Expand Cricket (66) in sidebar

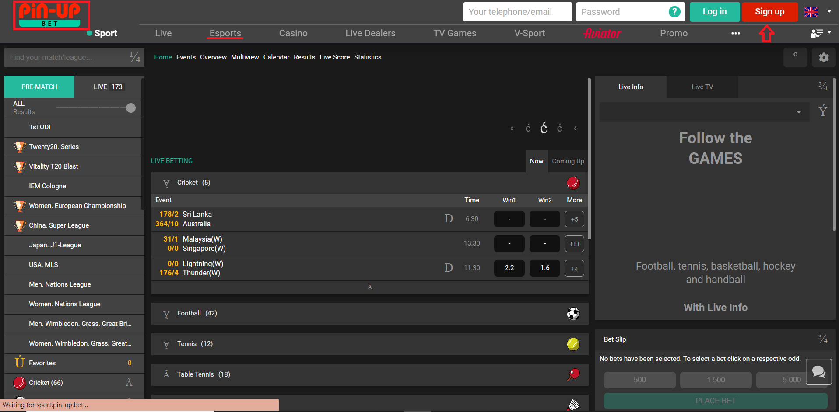(x=129, y=383)
